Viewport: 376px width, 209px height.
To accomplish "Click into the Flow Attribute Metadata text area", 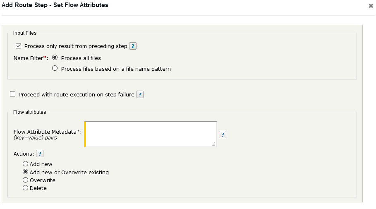I will [151, 134].
